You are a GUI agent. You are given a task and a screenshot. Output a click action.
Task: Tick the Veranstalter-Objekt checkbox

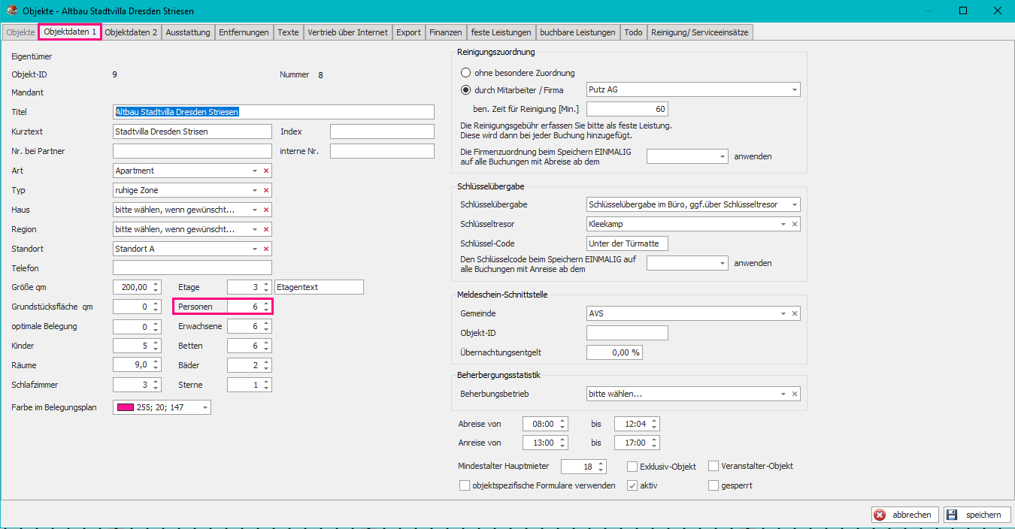pos(714,466)
